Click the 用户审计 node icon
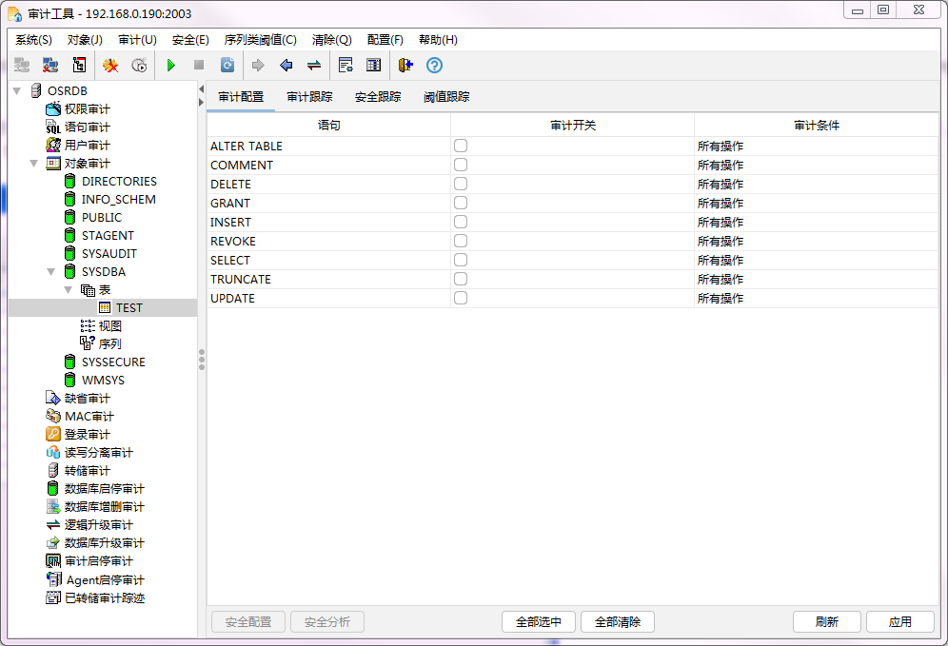This screenshot has width=948, height=646. pos(53,145)
